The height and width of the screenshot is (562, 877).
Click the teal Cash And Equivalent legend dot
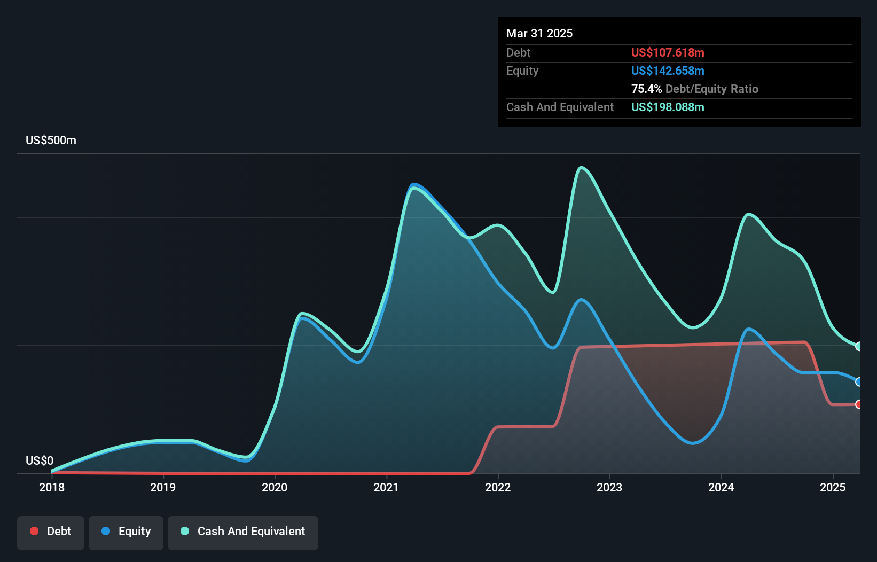tap(185, 531)
